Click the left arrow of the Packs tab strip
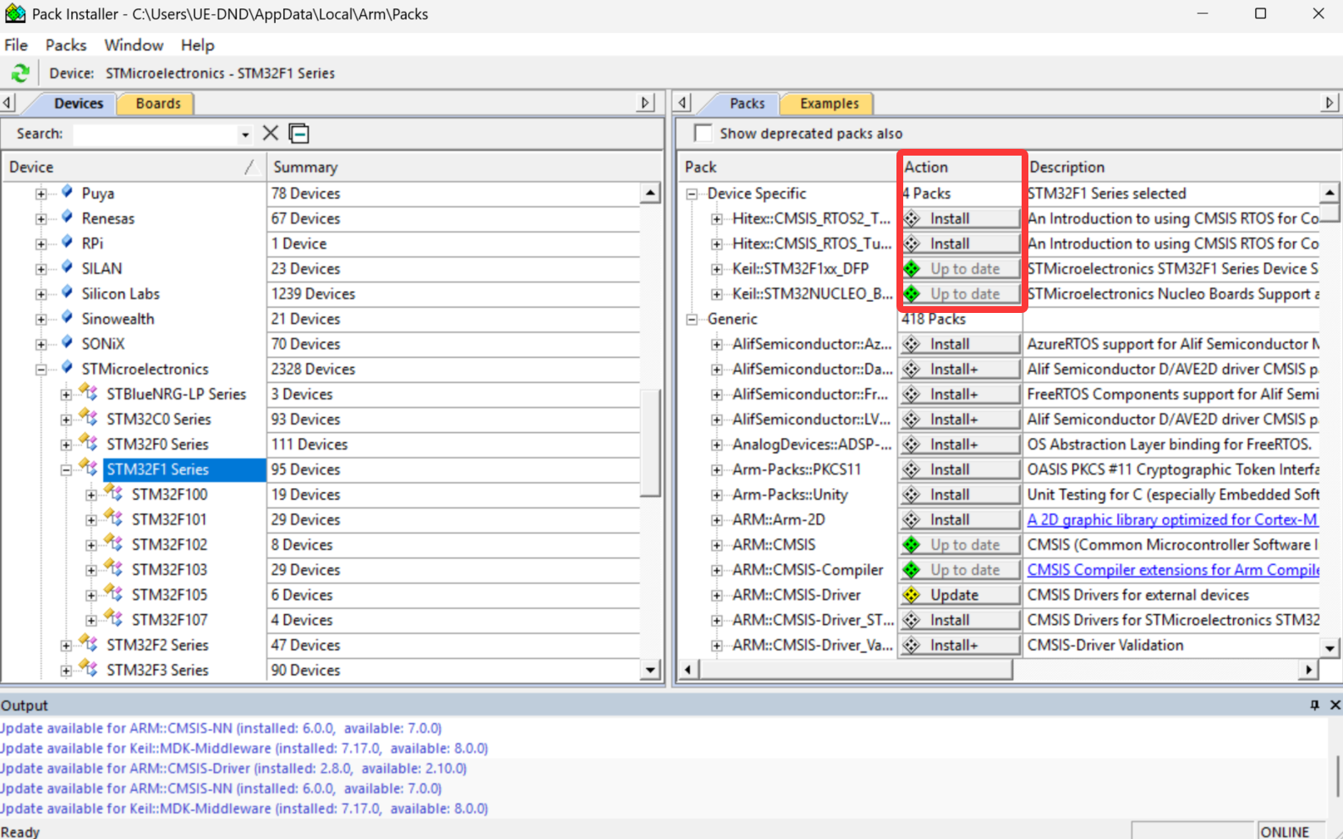 click(x=683, y=102)
